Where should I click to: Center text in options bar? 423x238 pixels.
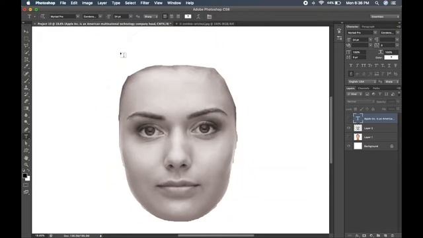pos(172,17)
